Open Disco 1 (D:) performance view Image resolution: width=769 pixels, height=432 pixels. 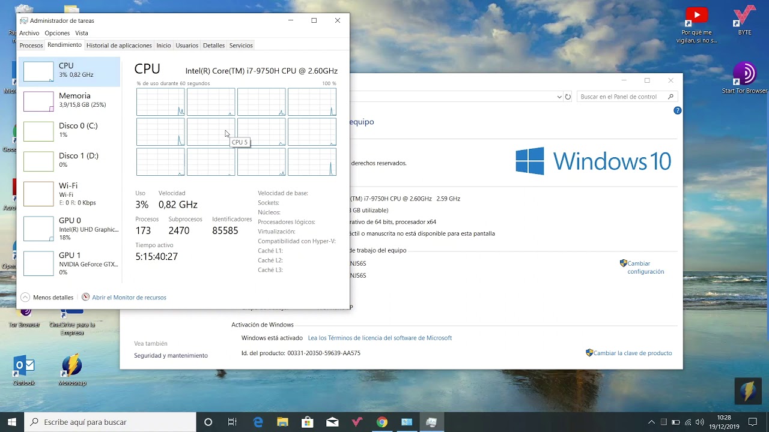(70, 161)
